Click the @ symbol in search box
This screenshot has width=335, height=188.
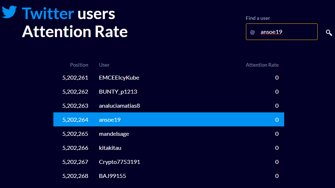pyautogui.click(x=252, y=32)
